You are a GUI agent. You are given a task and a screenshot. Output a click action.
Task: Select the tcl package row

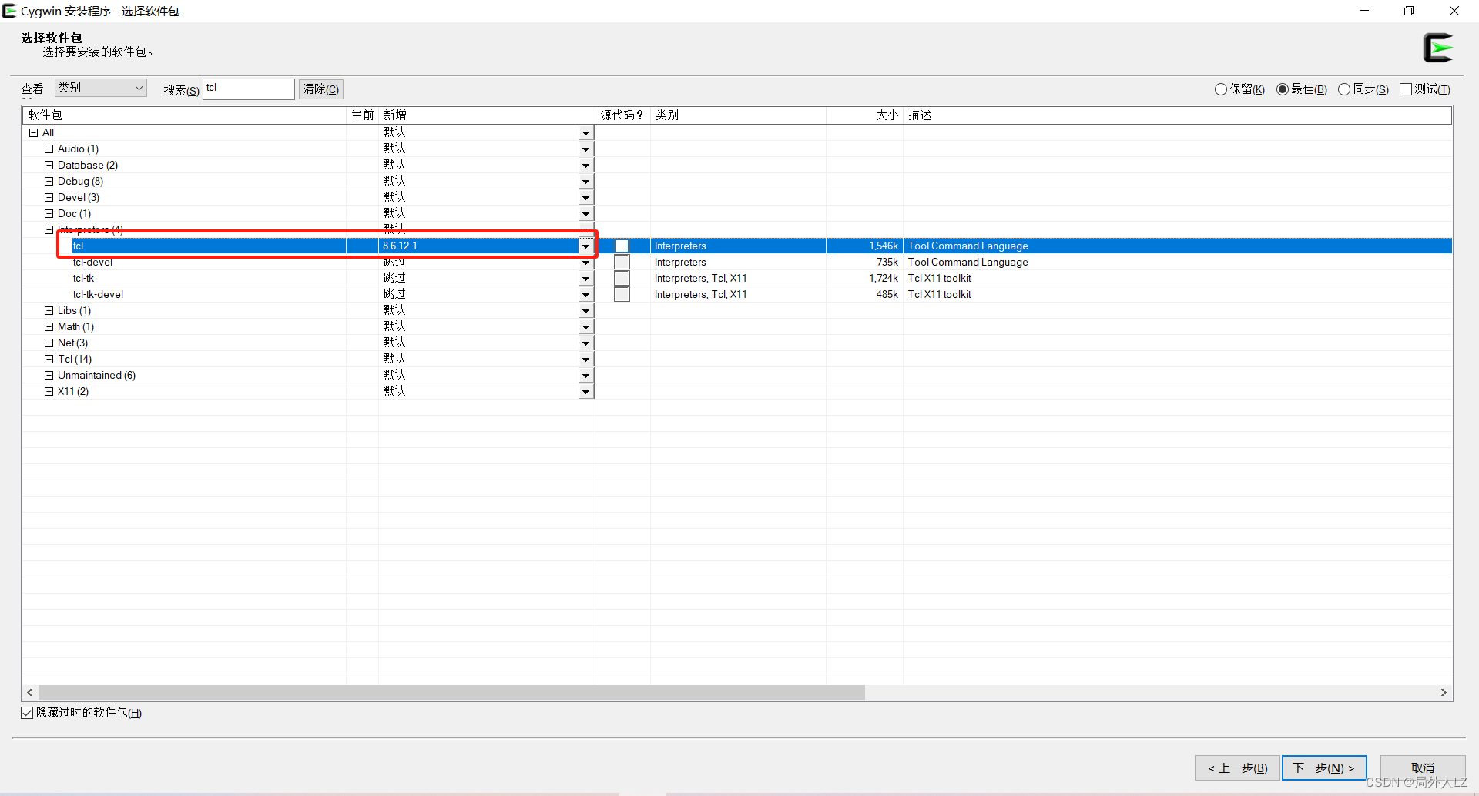click(737, 246)
